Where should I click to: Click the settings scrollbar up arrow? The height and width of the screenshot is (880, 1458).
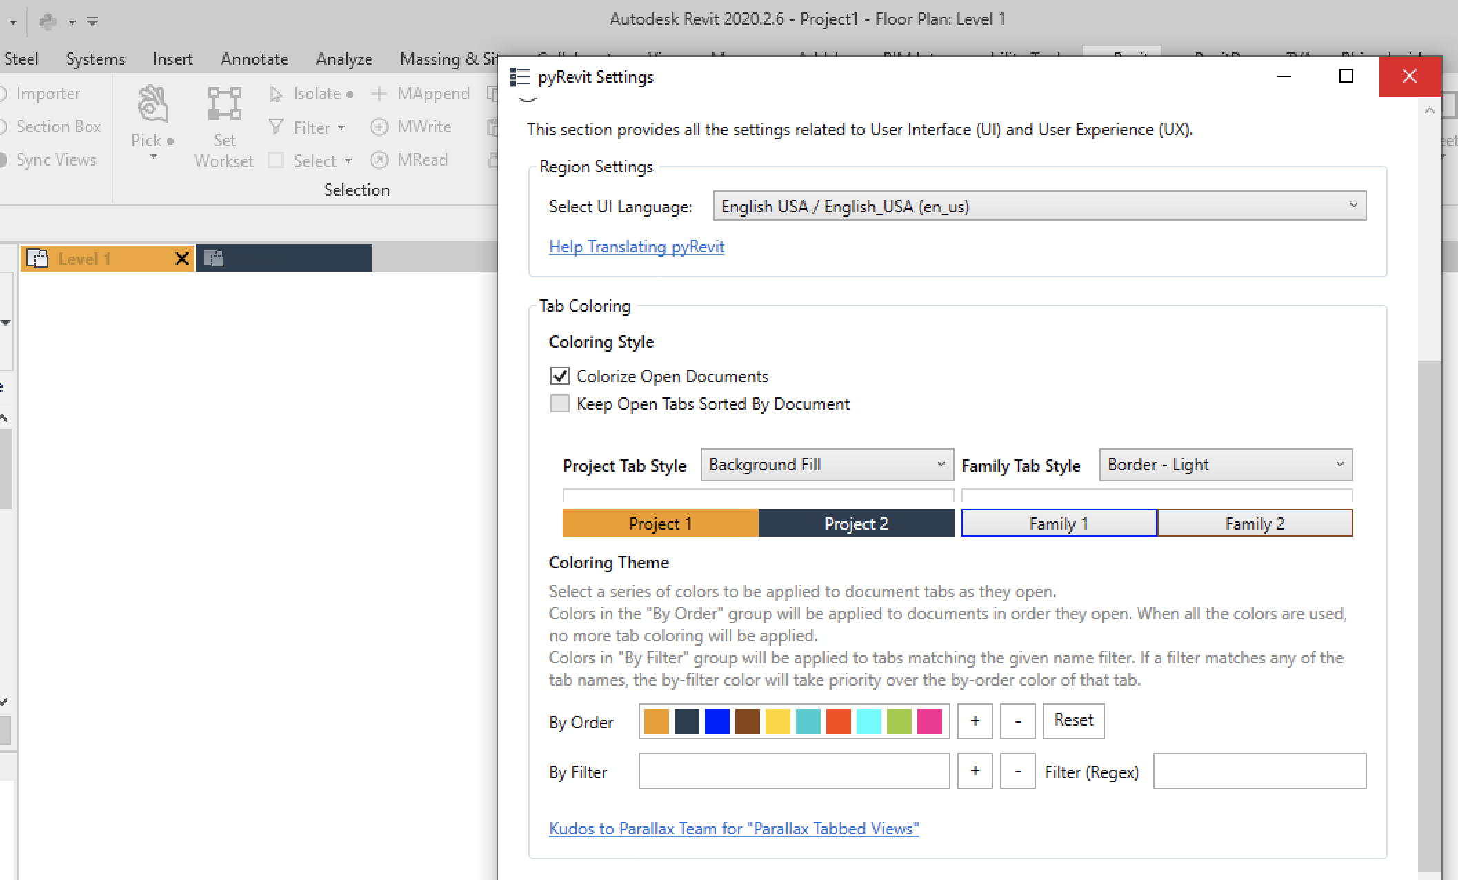tap(1429, 110)
